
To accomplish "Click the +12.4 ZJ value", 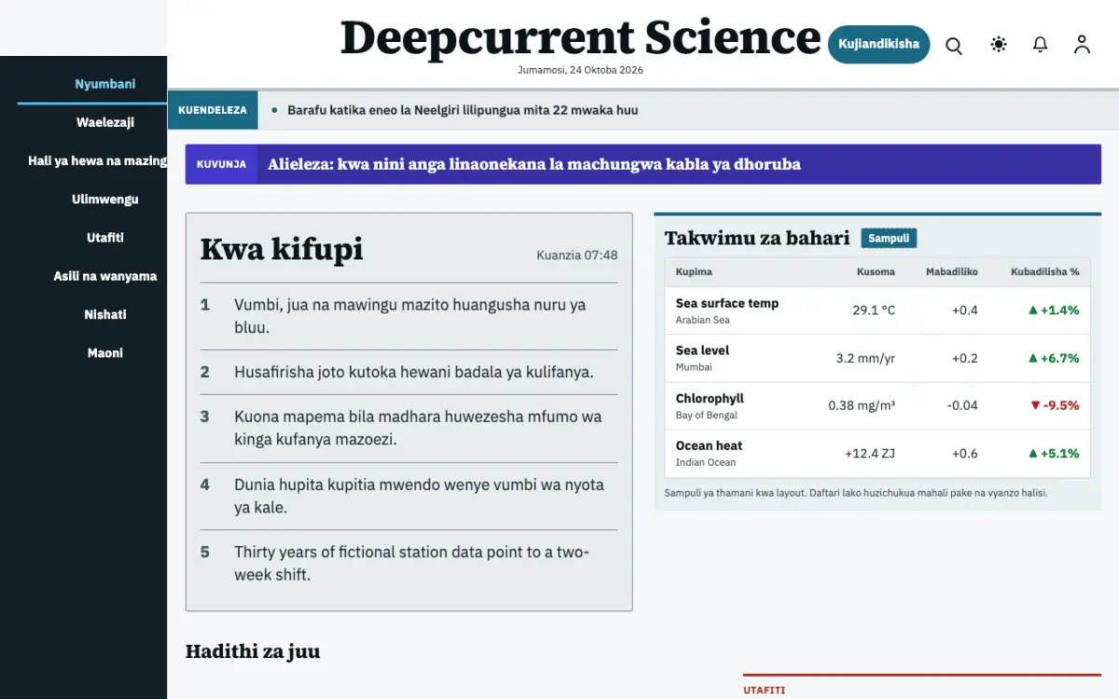I will tap(870, 454).
